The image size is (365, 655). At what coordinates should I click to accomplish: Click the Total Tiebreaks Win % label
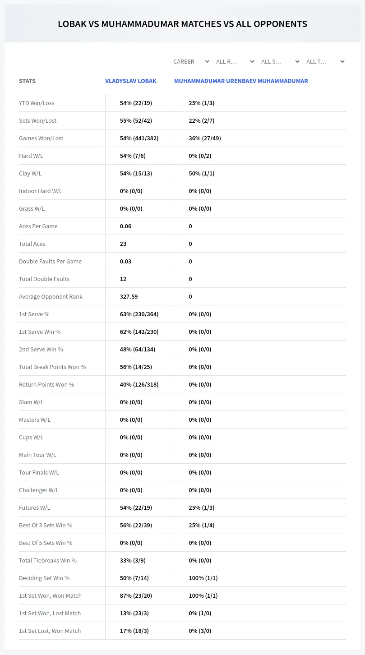click(x=48, y=560)
